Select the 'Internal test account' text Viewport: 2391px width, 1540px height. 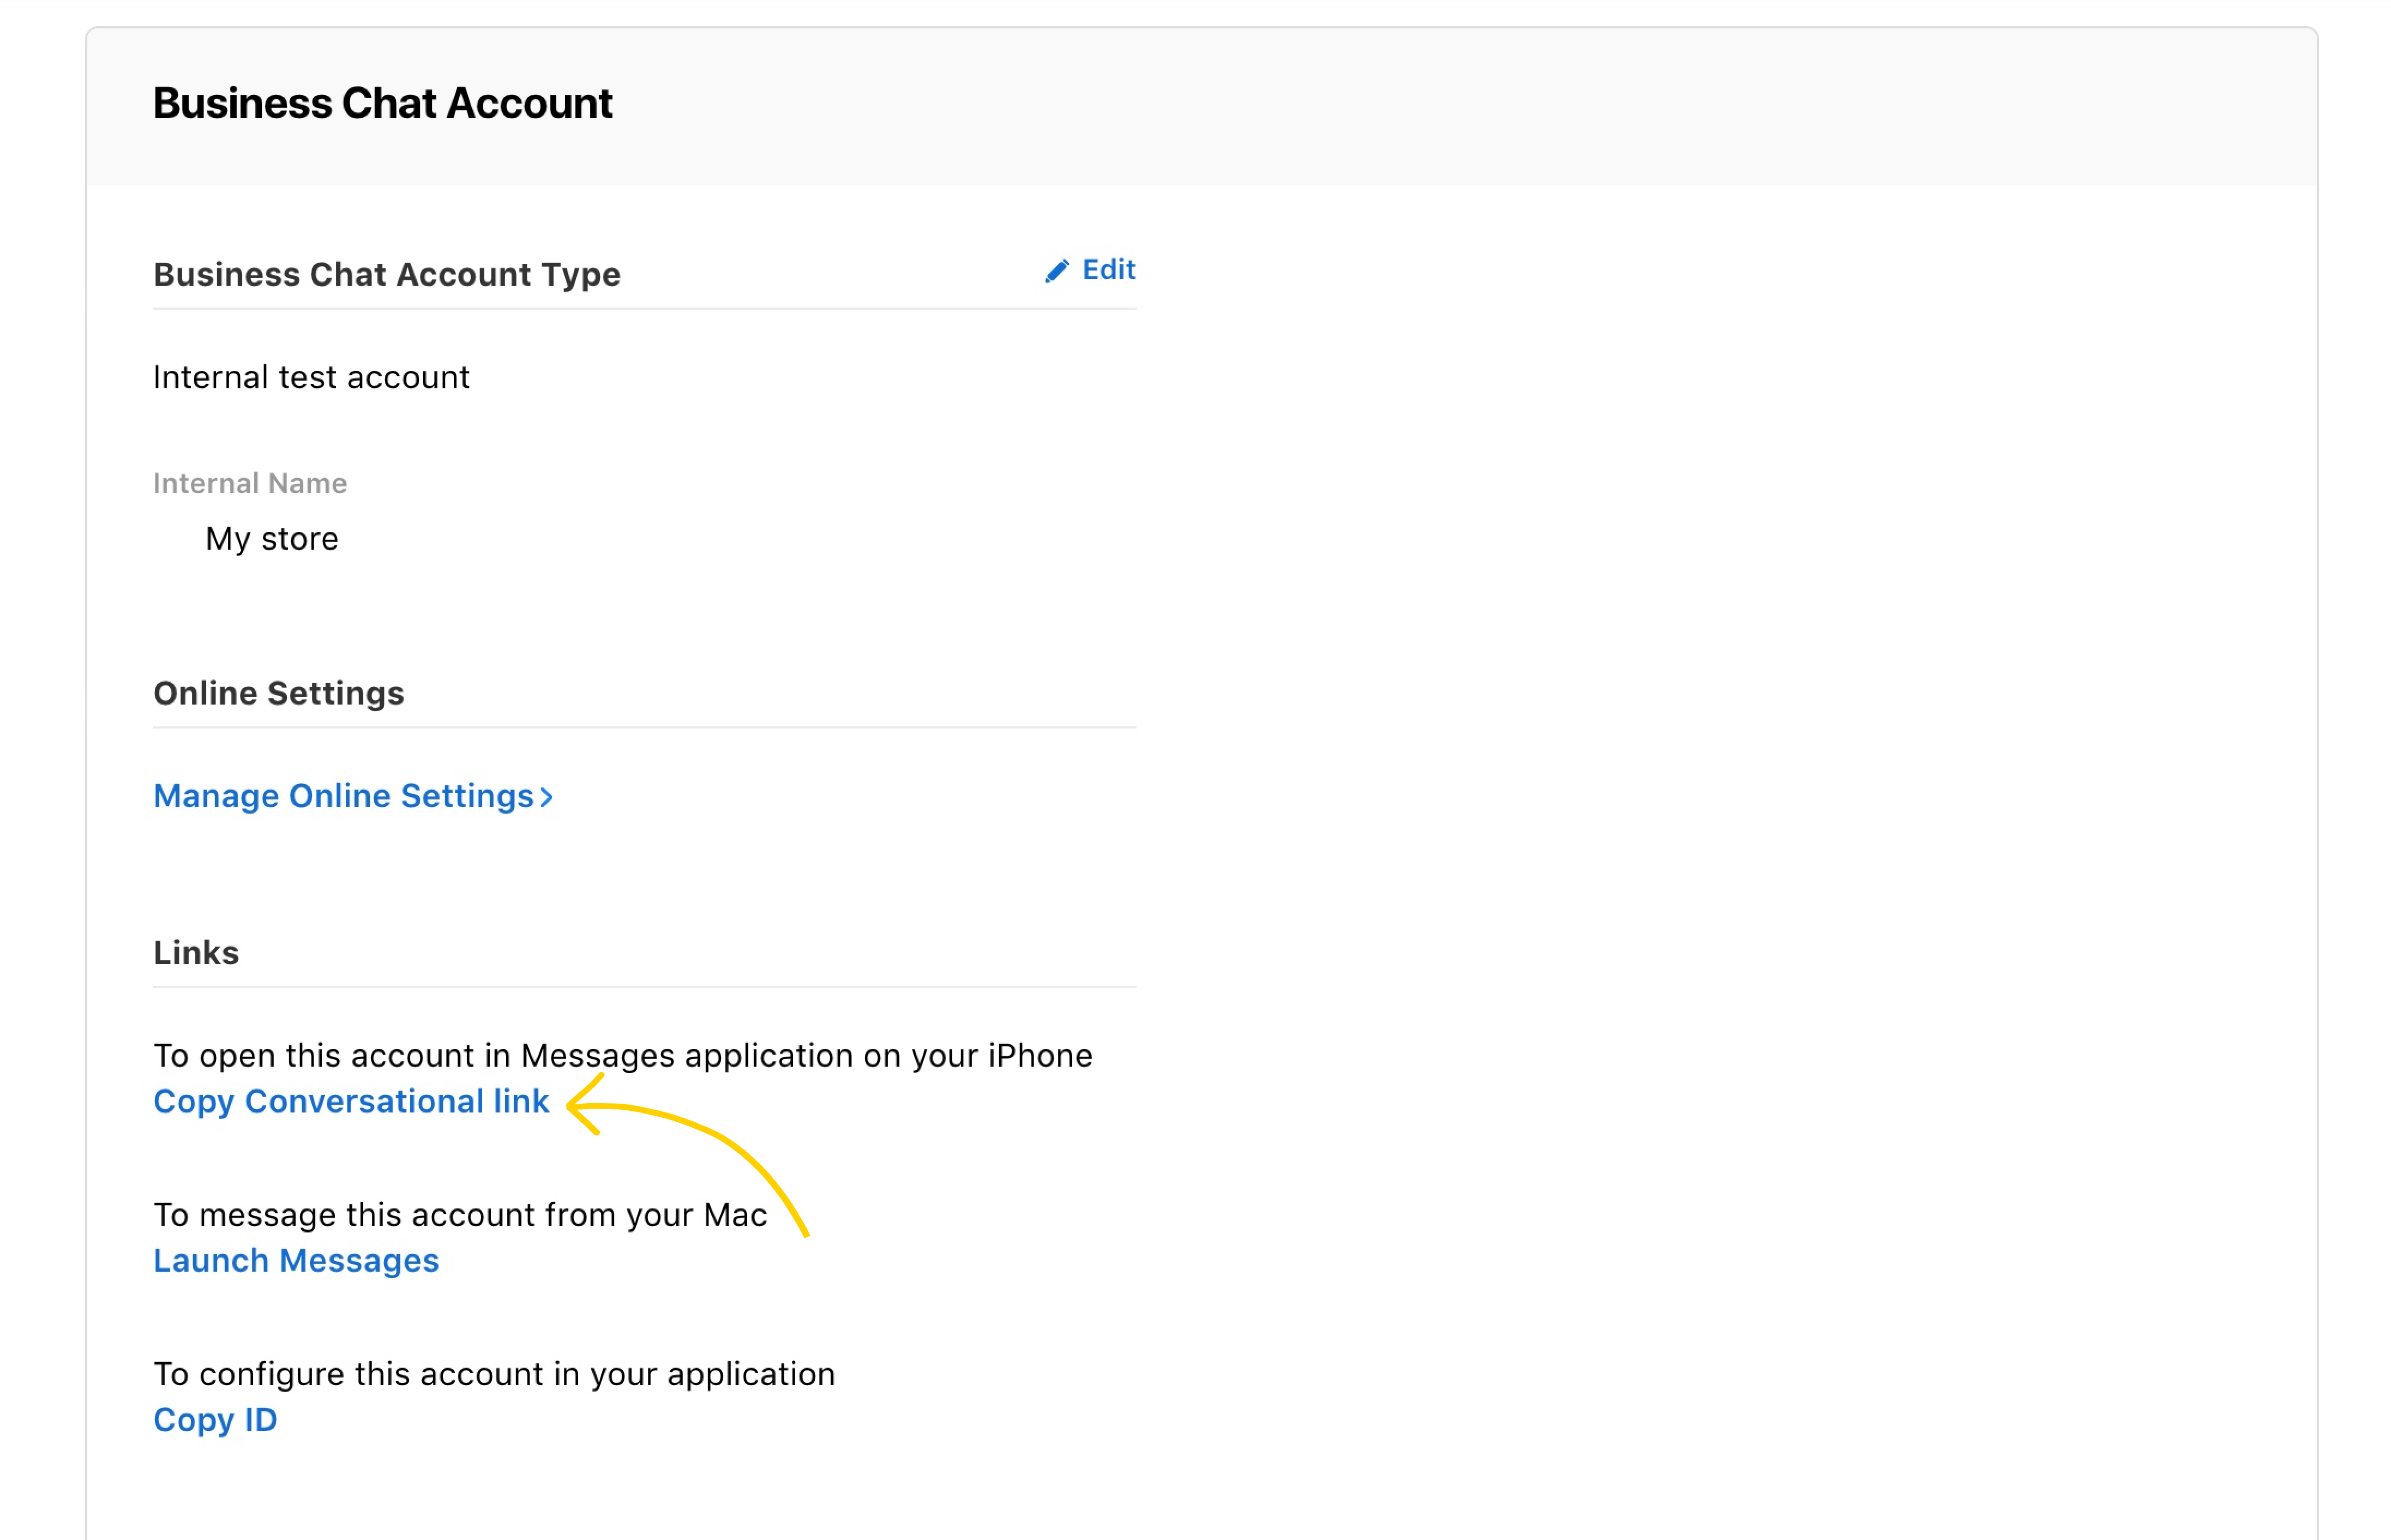[x=311, y=377]
